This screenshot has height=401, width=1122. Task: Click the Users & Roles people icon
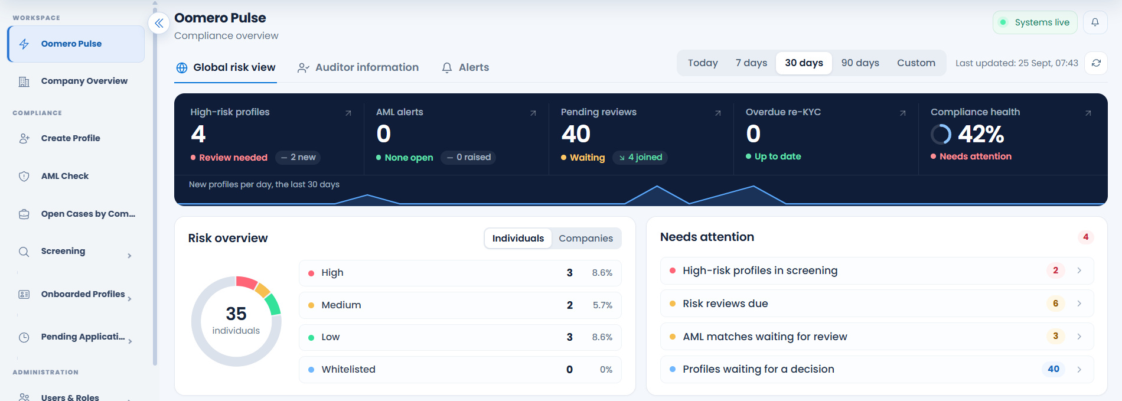coord(24,397)
